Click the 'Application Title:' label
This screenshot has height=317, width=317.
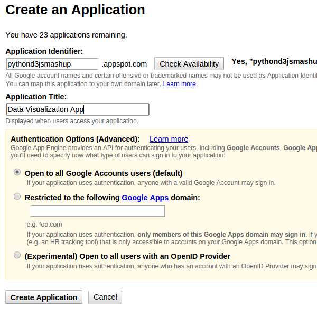tap(36, 97)
